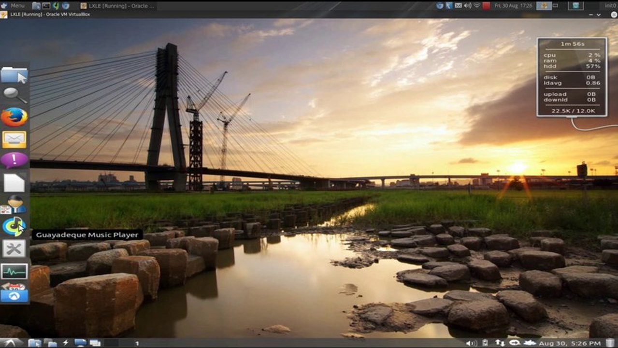Open the host Wi-Fi network indicator
The width and height of the screenshot is (618, 348).
[x=477, y=6]
